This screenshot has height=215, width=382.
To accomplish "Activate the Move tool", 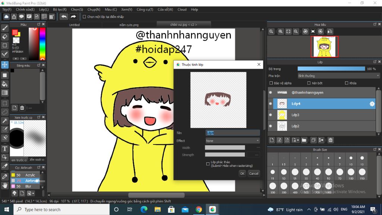I will pyautogui.click(x=4, y=65).
